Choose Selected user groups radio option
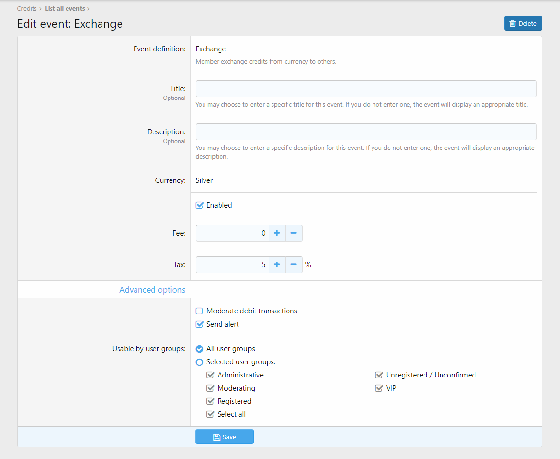 point(199,362)
